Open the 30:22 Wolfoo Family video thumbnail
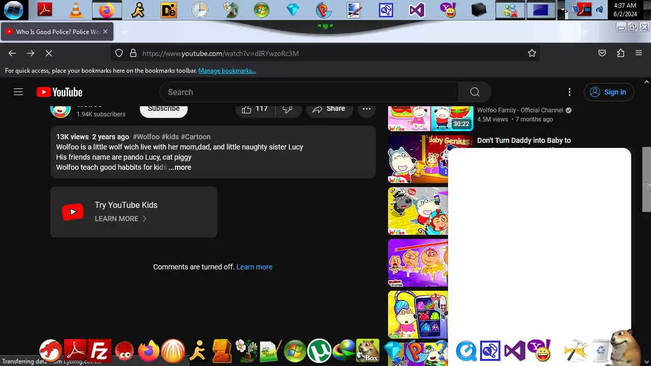Viewport: 651px width, 366px height. click(431, 118)
